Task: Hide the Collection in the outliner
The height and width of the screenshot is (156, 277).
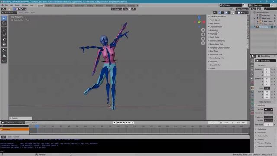Action: coord(274,16)
